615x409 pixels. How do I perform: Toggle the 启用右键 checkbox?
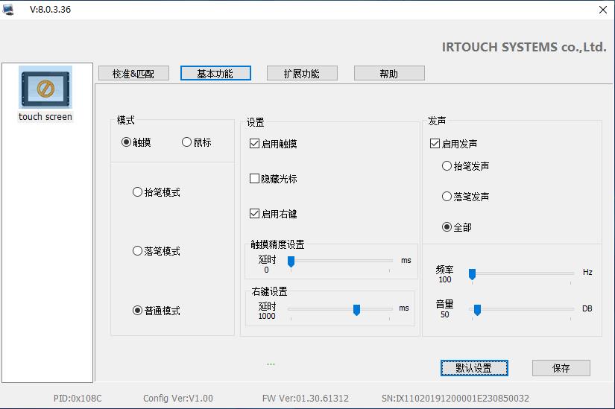pyautogui.click(x=255, y=214)
